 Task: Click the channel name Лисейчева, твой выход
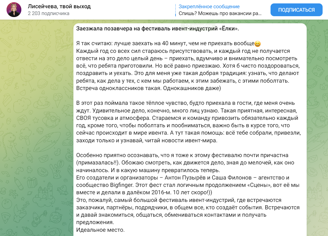(59, 7)
